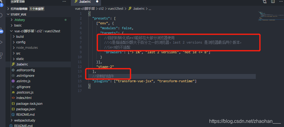This screenshot has width=284, height=127.
Task: Click the purple .eslintrc.js file icon
Action: [x=13, y=81]
